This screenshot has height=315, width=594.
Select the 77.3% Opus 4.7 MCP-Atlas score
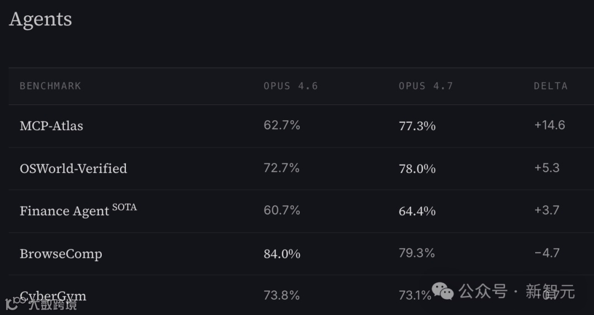[x=417, y=126]
